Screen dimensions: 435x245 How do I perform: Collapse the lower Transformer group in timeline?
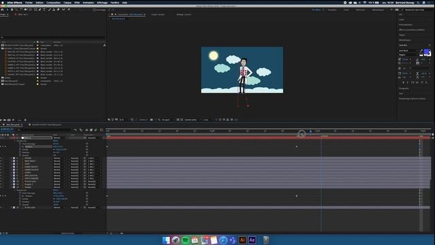click(15, 191)
